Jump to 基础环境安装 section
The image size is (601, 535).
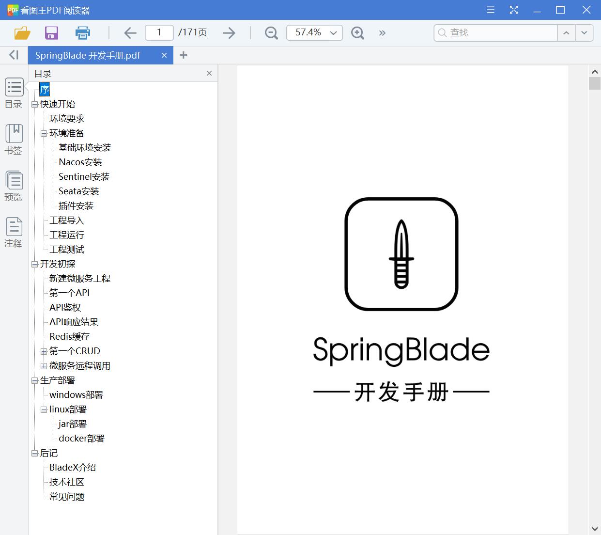(x=85, y=148)
